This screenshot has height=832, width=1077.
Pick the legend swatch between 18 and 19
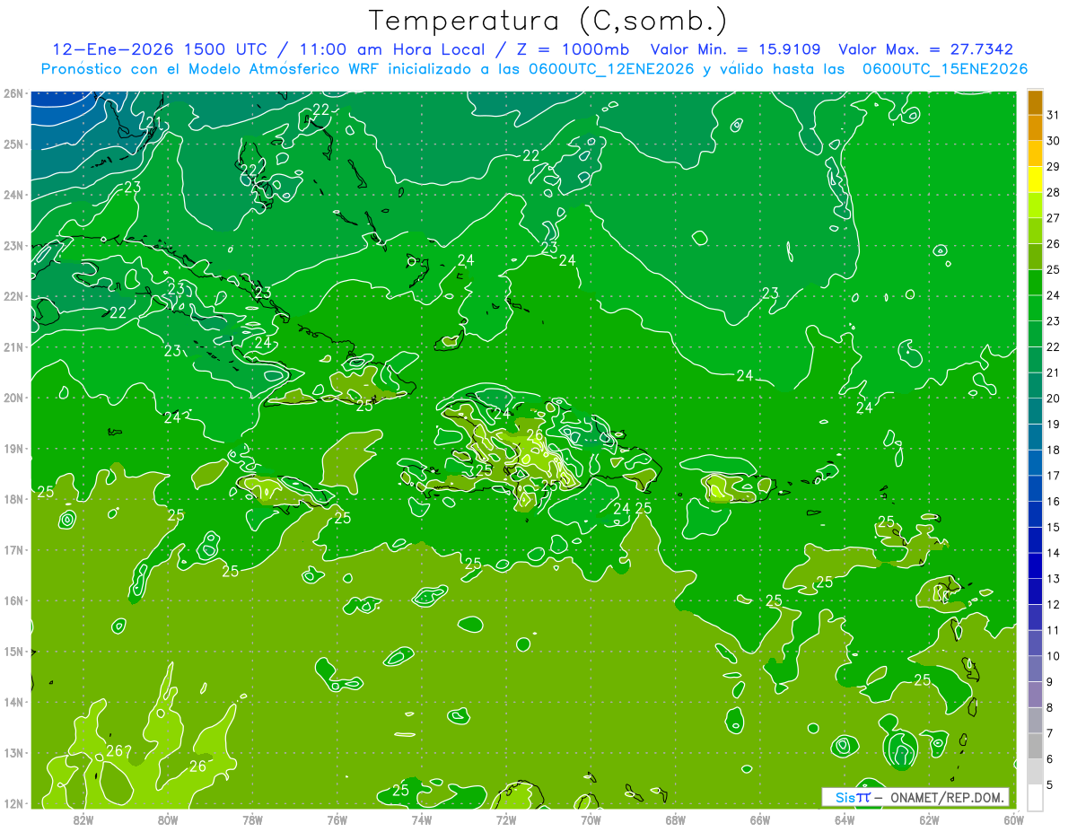tap(1035, 437)
